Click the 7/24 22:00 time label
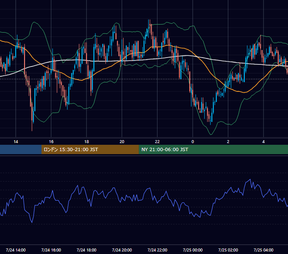 coord(158,250)
